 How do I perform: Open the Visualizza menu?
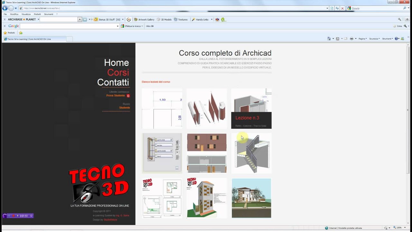click(26, 14)
